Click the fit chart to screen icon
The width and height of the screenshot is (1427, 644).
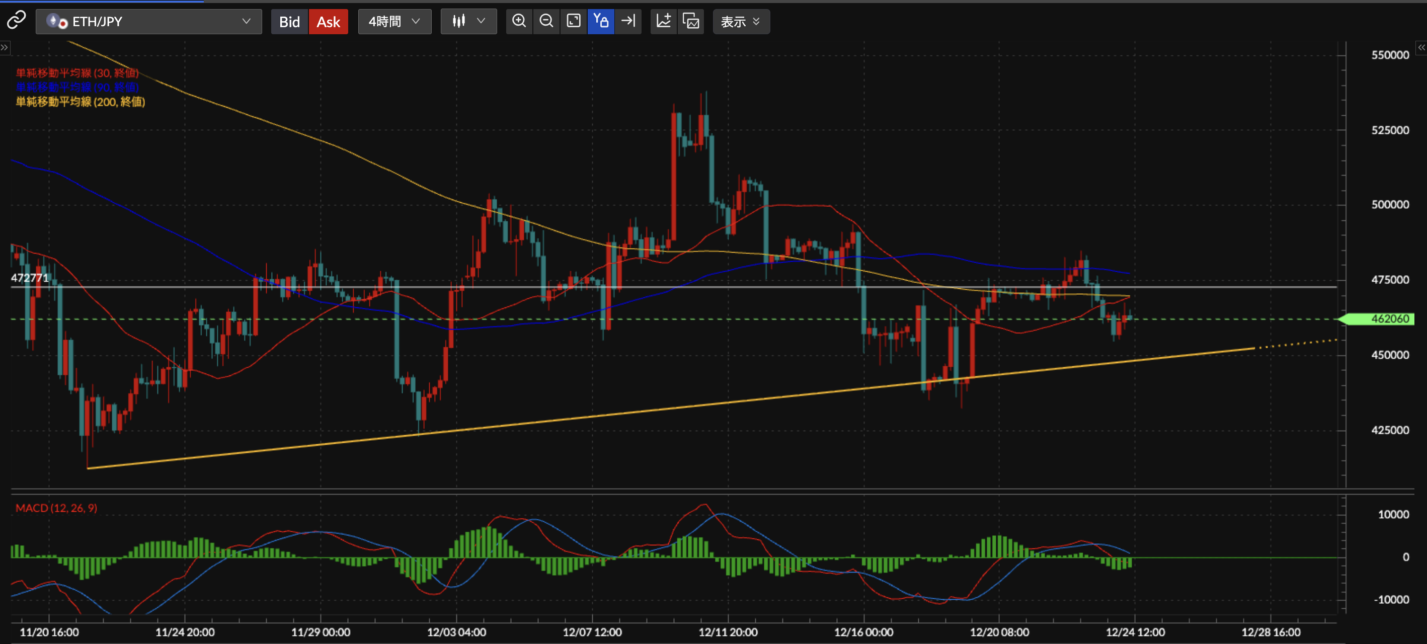pos(573,21)
